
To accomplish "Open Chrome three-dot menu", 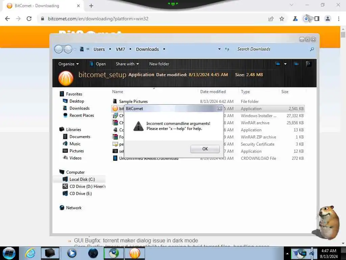I will [339, 19].
